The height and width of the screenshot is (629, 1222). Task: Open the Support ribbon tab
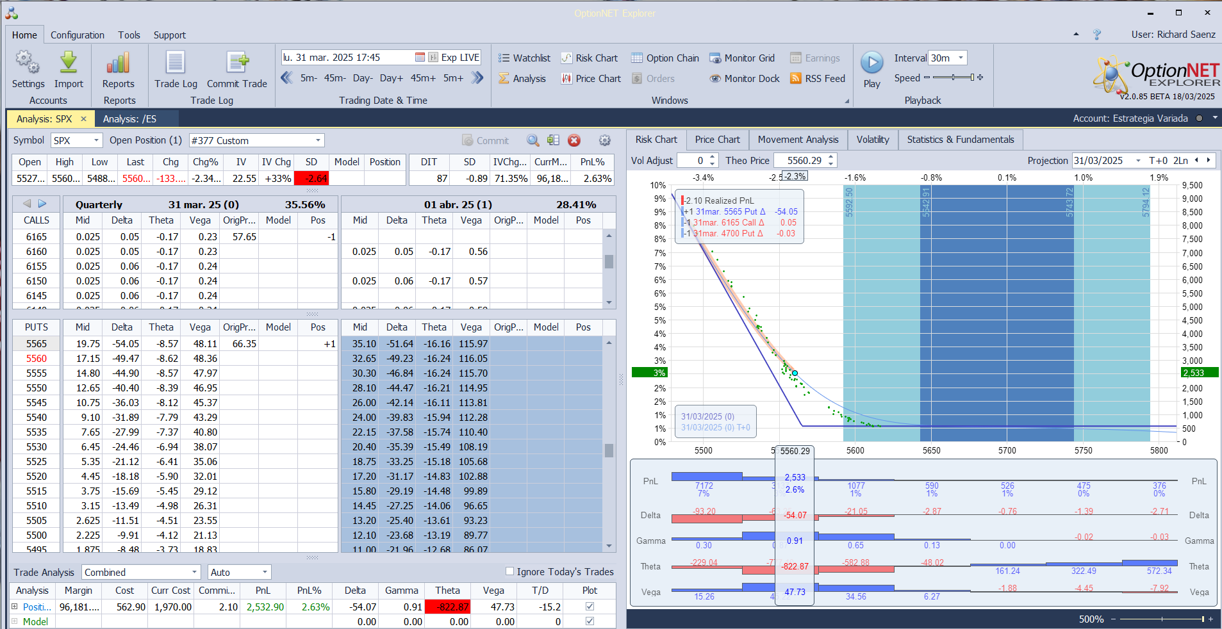click(x=170, y=35)
